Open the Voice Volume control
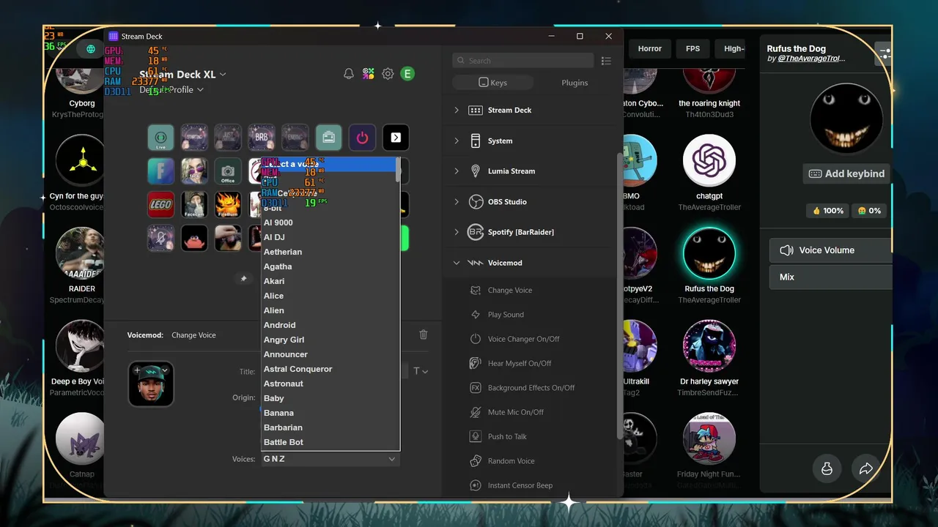This screenshot has width=938, height=527. pyautogui.click(x=831, y=250)
